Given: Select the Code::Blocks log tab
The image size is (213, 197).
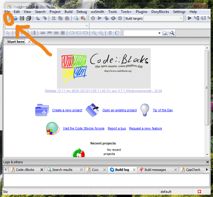Looking at the screenshot, I should pyautogui.click(x=25, y=170).
